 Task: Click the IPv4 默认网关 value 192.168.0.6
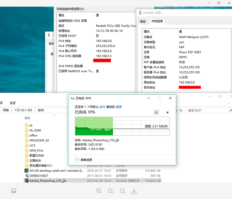(104, 51)
